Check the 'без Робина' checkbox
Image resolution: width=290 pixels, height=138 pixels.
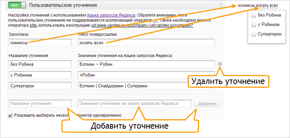(x=254, y=15)
